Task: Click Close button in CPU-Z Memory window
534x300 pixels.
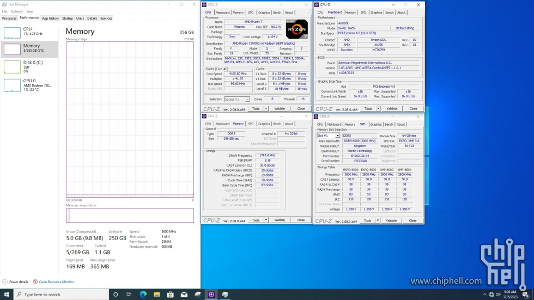Action: (x=301, y=220)
